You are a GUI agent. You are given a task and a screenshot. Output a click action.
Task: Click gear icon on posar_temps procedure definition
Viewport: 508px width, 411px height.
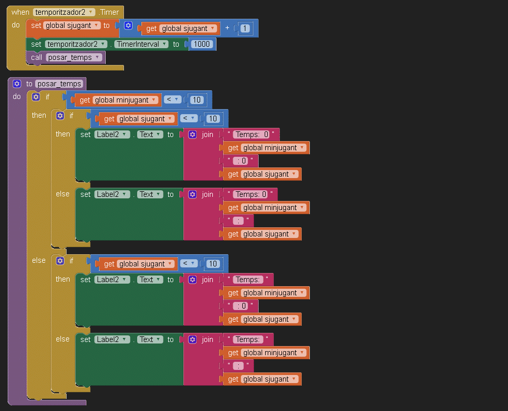(17, 84)
